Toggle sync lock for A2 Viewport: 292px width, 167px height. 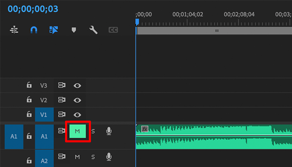[62, 157]
